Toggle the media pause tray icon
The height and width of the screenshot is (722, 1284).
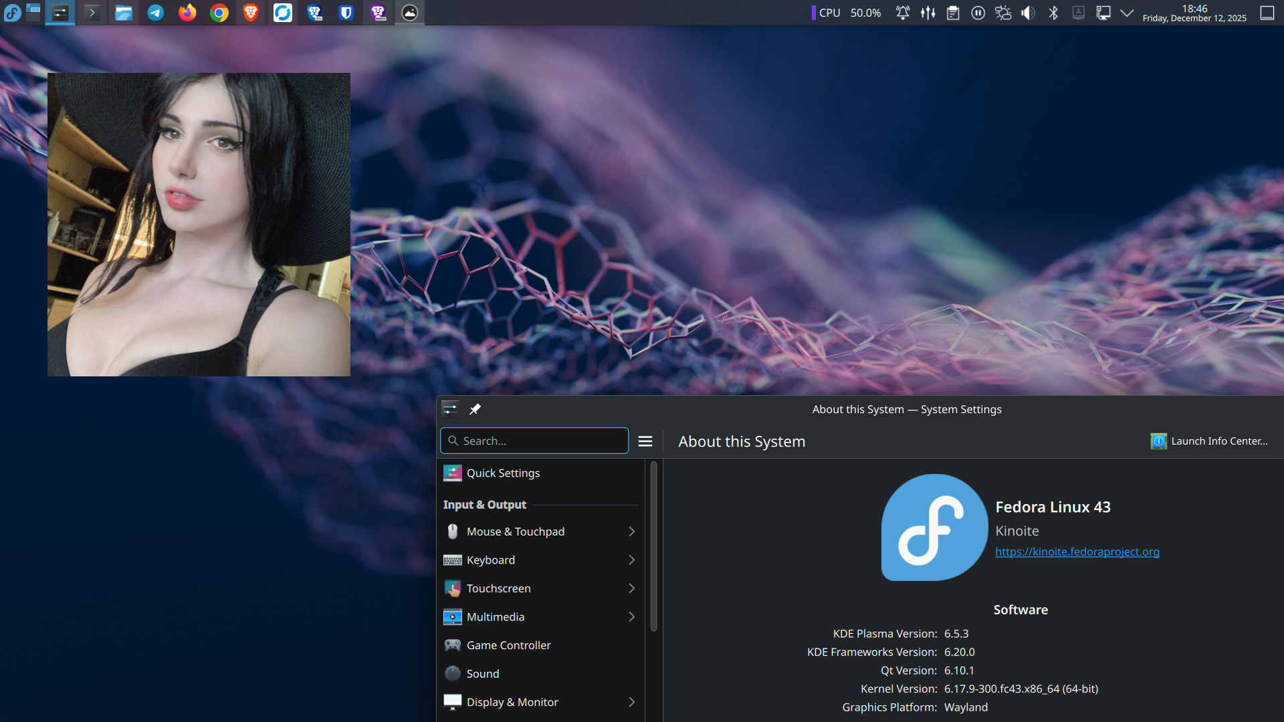(978, 13)
